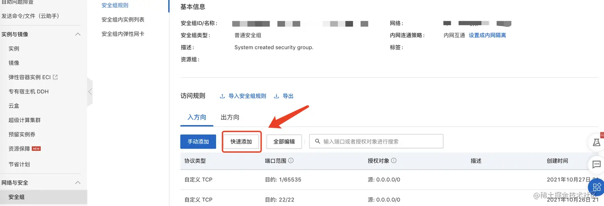
Task: Click the info icon next to 授权对象
Action: (x=393, y=160)
